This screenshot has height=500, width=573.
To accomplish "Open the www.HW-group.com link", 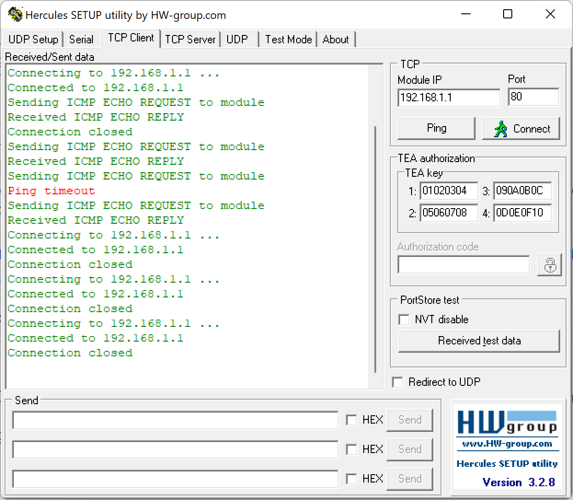I will [x=507, y=444].
